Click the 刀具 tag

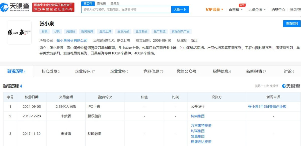tap(57, 31)
